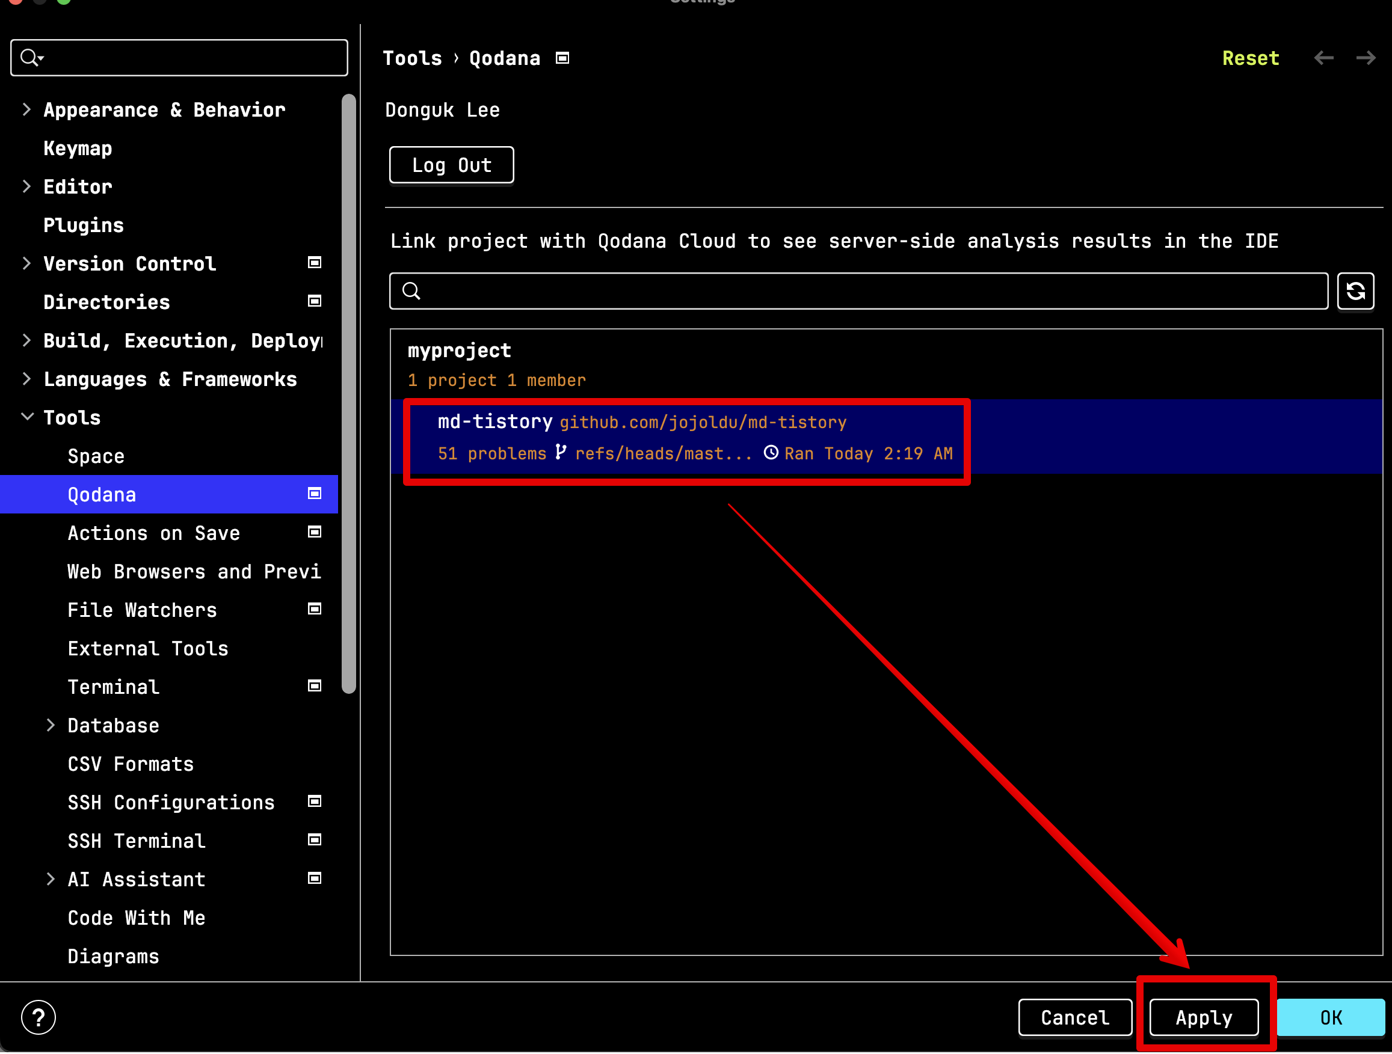
Task: Click the external link icon next to Qodana breadcrumb
Action: pyautogui.click(x=562, y=57)
